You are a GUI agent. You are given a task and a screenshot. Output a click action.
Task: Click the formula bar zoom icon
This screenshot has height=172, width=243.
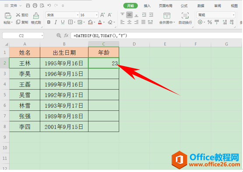(59, 35)
